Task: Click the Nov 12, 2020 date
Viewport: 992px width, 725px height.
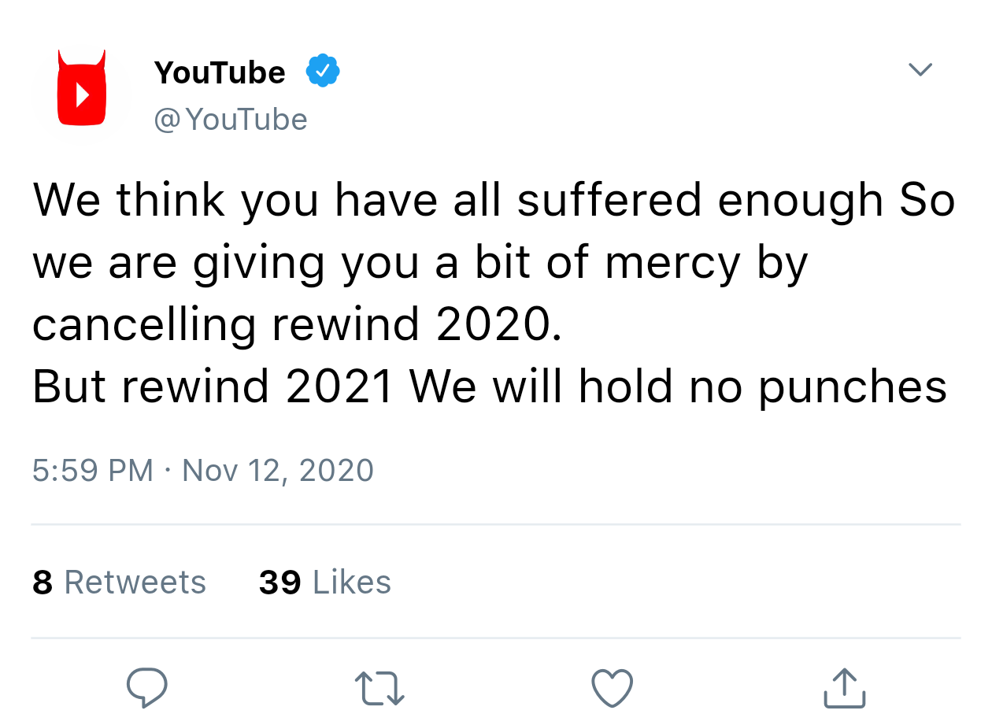Action: coord(277,471)
